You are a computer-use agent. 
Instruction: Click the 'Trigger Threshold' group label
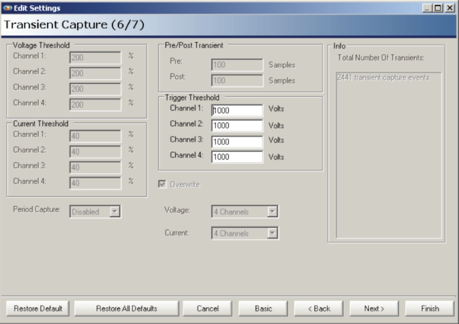[192, 98]
